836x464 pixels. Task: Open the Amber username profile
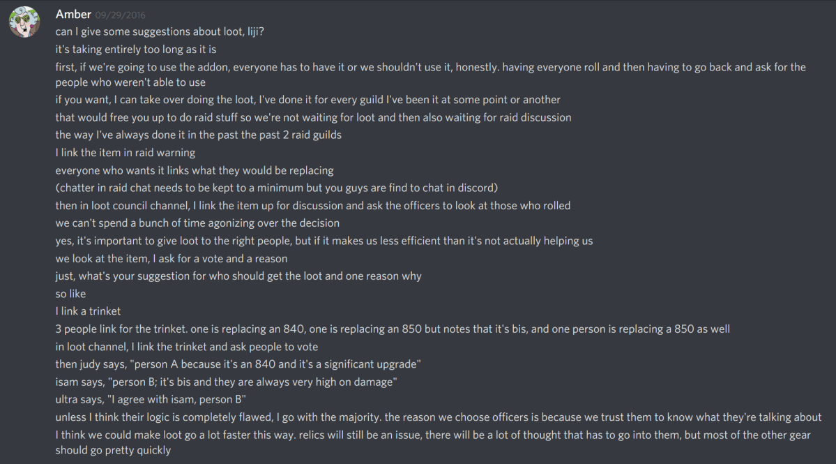click(73, 14)
